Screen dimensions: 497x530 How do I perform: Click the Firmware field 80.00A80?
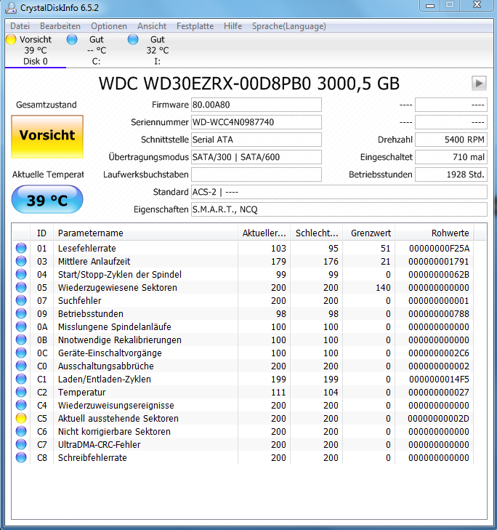pyautogui.click(x=256, y=105)
